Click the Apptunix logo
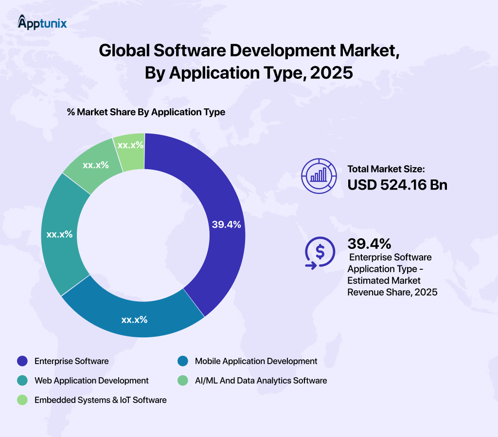 [x=42, y=22]
